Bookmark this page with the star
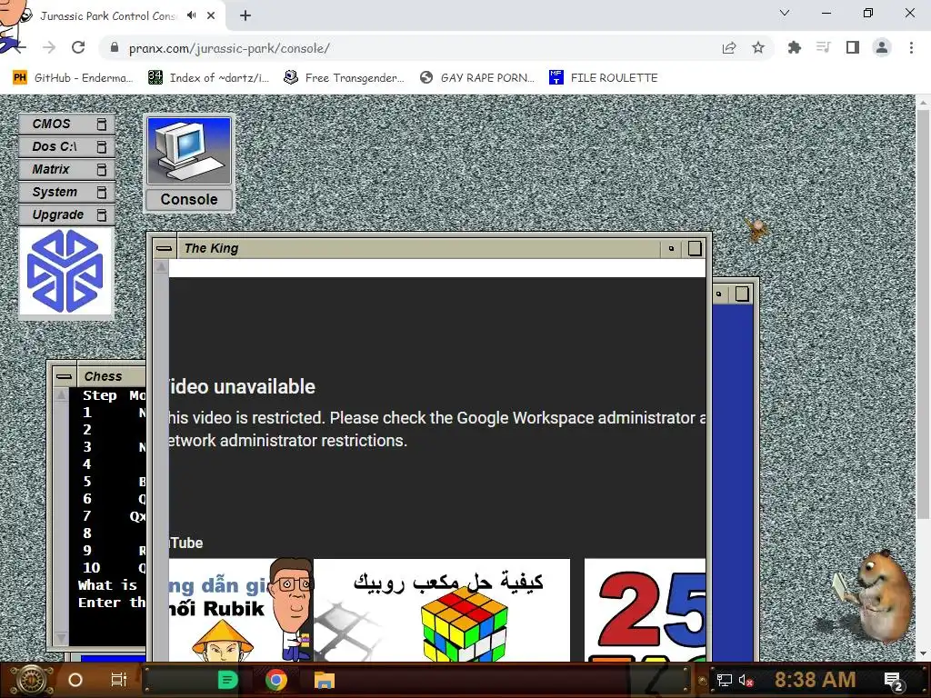Viewport: 931px width, 698px height. point(758,48)
